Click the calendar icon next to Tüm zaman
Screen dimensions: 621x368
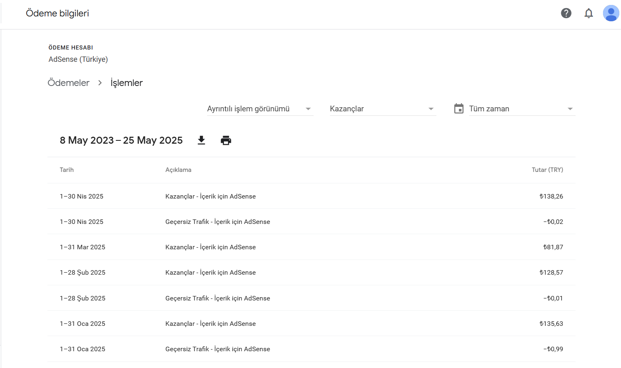[459, 108]
